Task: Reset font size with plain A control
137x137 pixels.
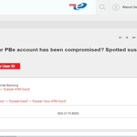Action: (127, 37)
